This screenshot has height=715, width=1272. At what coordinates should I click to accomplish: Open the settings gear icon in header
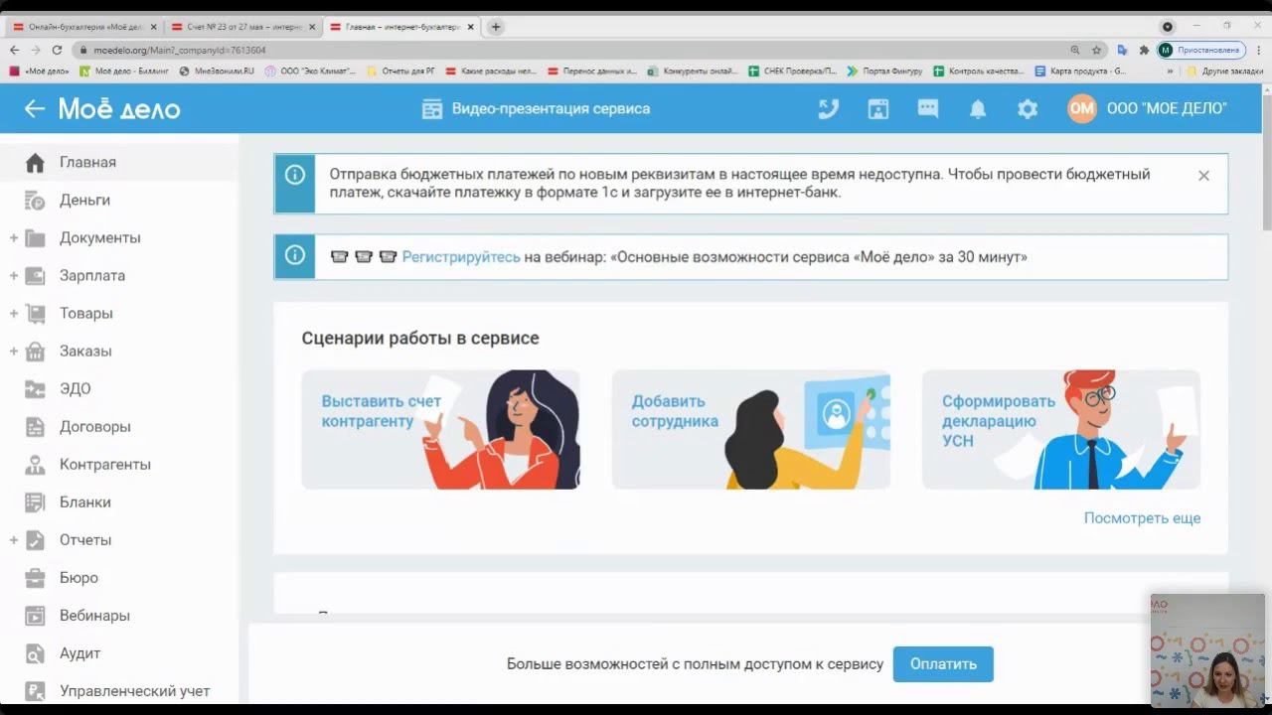click(1028, 109)
